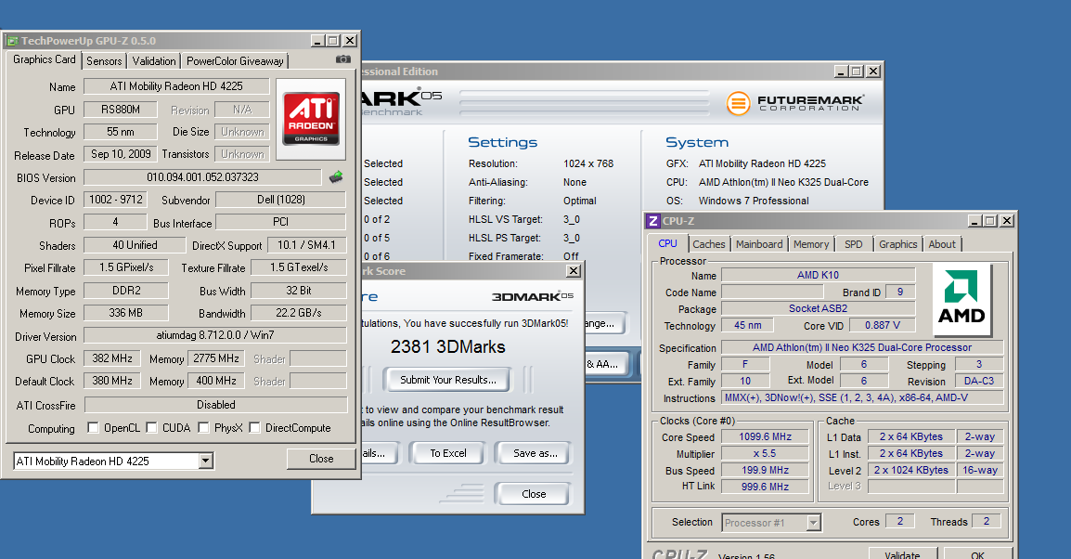Click the Level 2 cache 2 x 1024 KBytes
This screenshot has width=1071, height=559.
coord(911,470)
